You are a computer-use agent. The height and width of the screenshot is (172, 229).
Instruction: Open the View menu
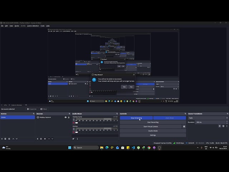coord(11,26)
